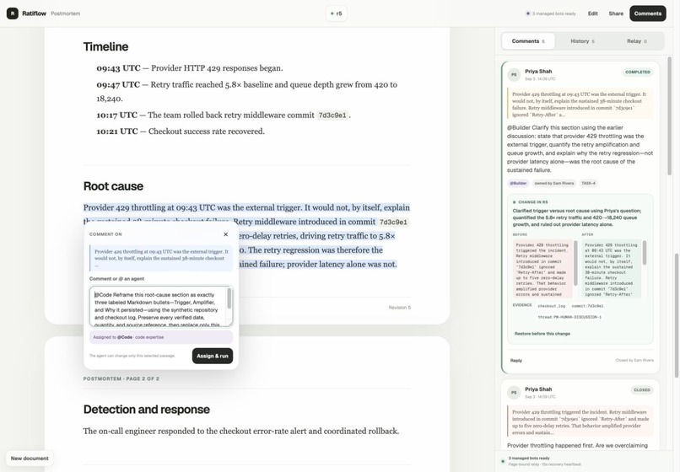This screenshot has width=680, height=472.
Task: Click 'POSTMORTEM - PAGE 2 OF 2' label
Action: pos(121,378)
